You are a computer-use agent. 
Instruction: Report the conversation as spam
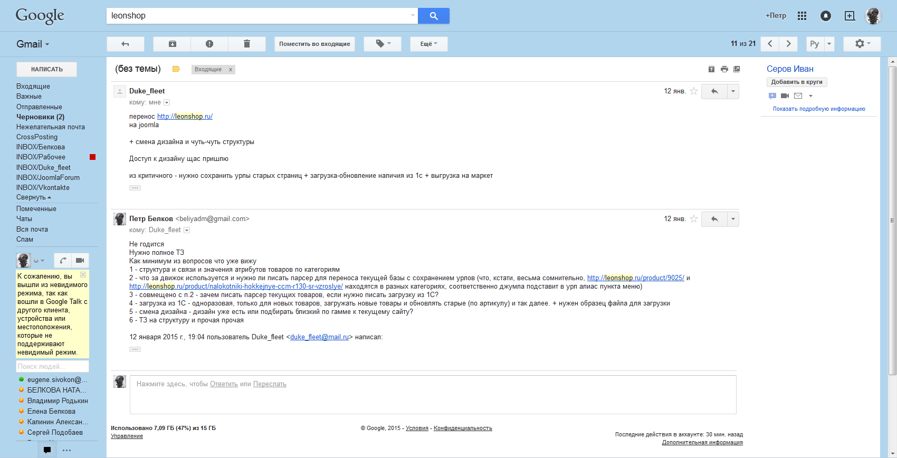[x=209, y=44]
